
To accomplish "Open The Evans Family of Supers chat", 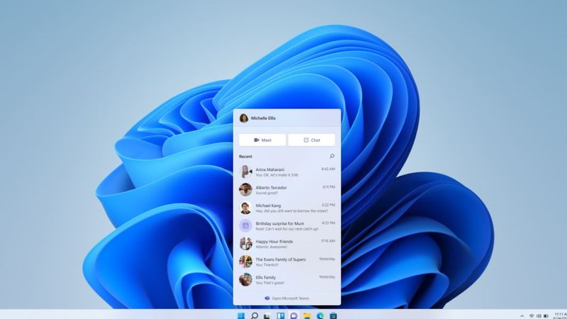I will click(287, 262).
